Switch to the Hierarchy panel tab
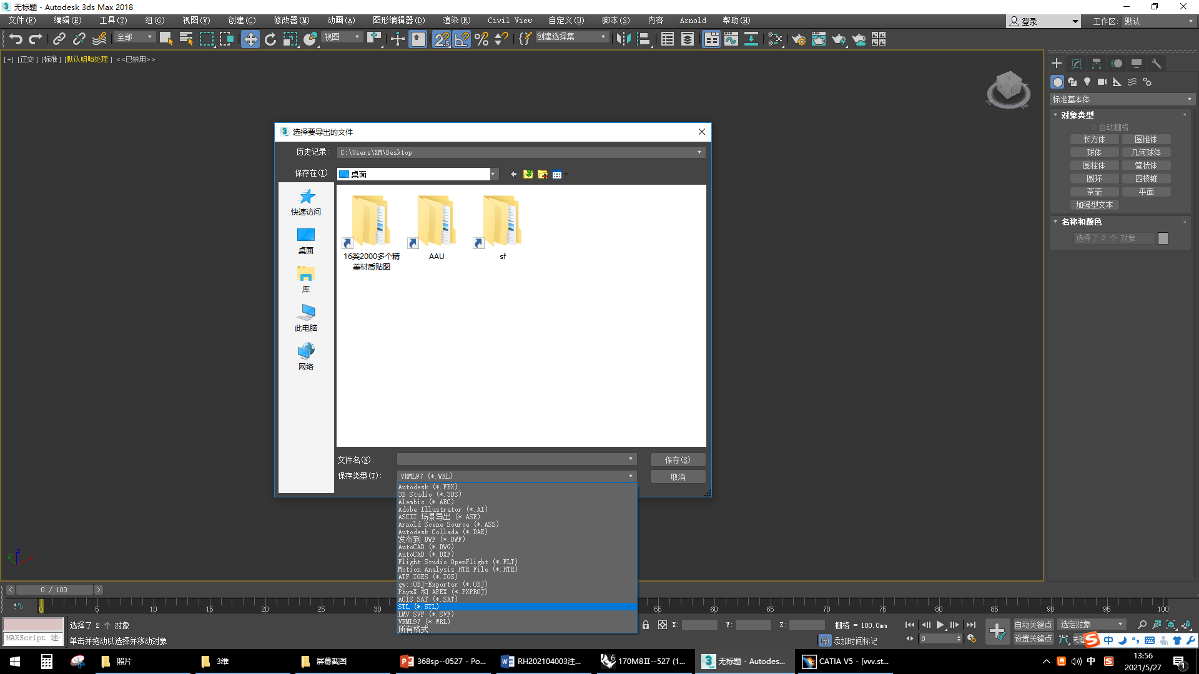 (1097, 64)
